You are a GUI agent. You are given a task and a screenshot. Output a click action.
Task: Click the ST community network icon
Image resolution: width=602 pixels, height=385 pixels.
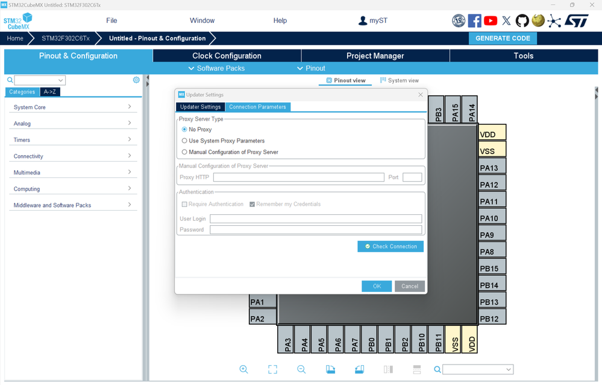(554, 21)
